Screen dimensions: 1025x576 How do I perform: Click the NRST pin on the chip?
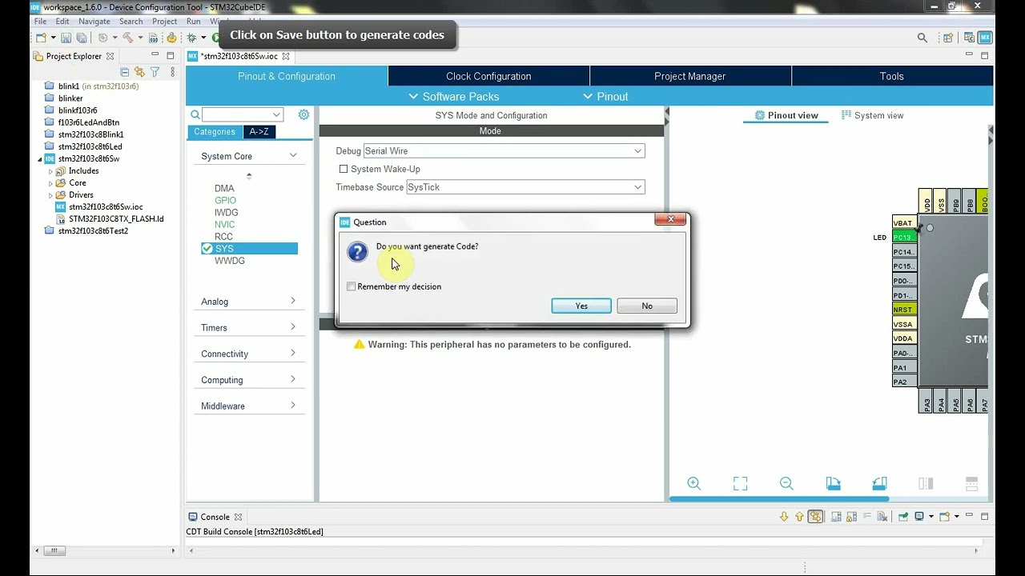904,310
